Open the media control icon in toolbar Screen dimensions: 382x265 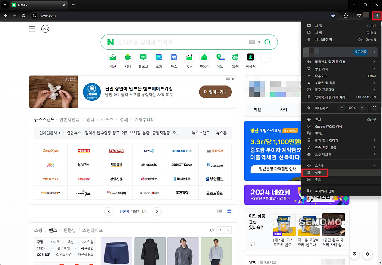click(359, 15)
